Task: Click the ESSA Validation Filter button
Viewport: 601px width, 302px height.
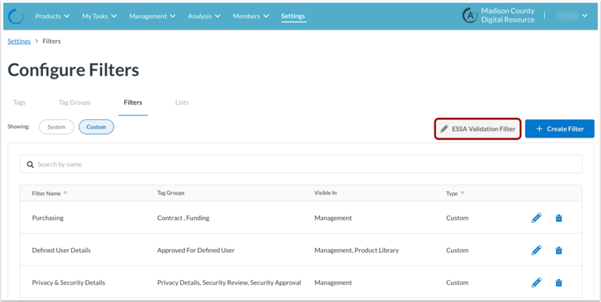Action: click(x=477, y=129)
